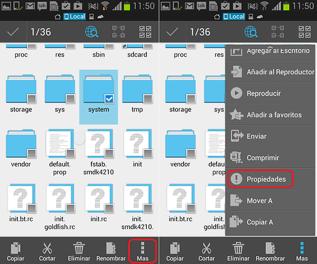The width and height of the screenshot is (317, 264).
Task: Check the init file checkbox in left screenshot
Action: pos(148,154)
